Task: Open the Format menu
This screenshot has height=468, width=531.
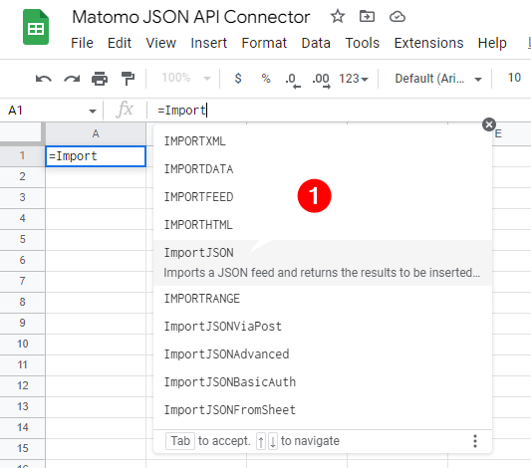Action: pos(264,43)
